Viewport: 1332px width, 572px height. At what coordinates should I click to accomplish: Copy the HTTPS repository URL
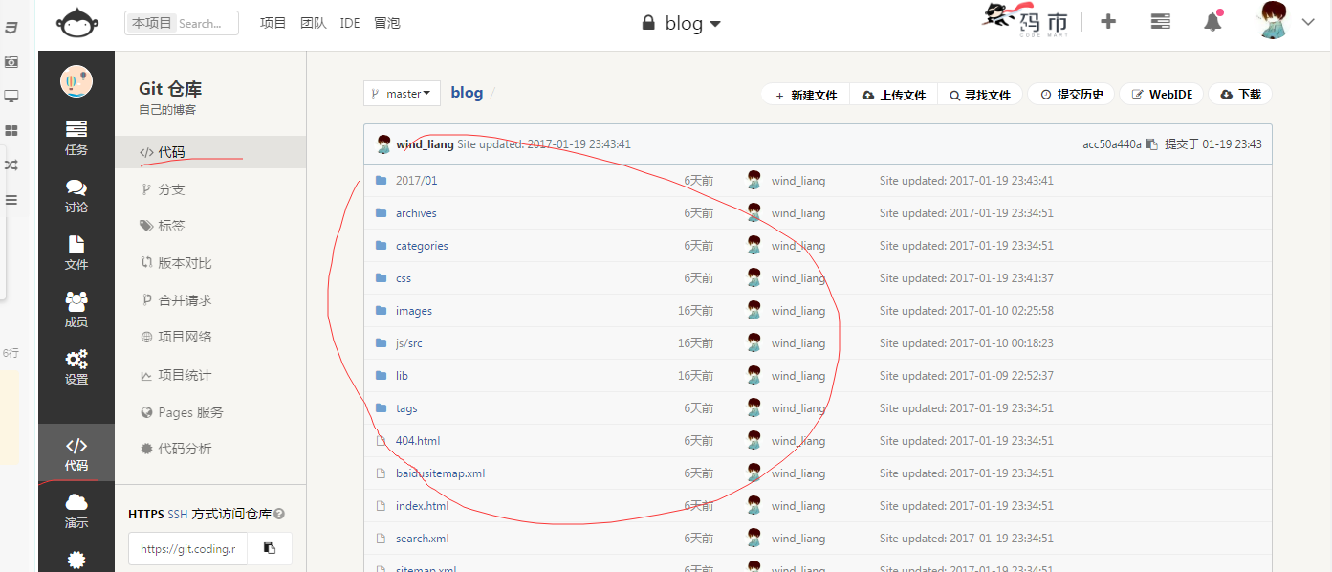[x=270, y=548]
